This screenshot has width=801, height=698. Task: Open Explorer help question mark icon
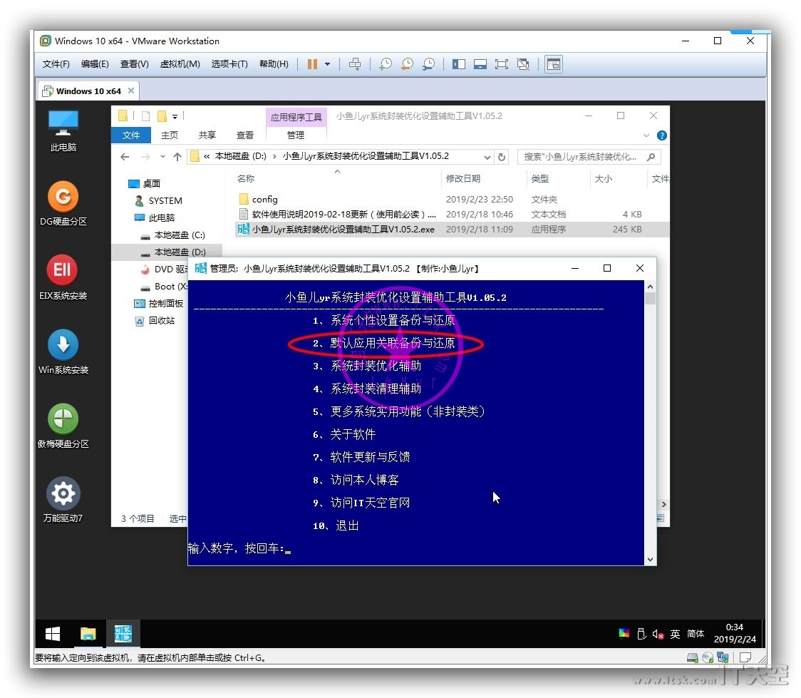click(x=661, y=135)
